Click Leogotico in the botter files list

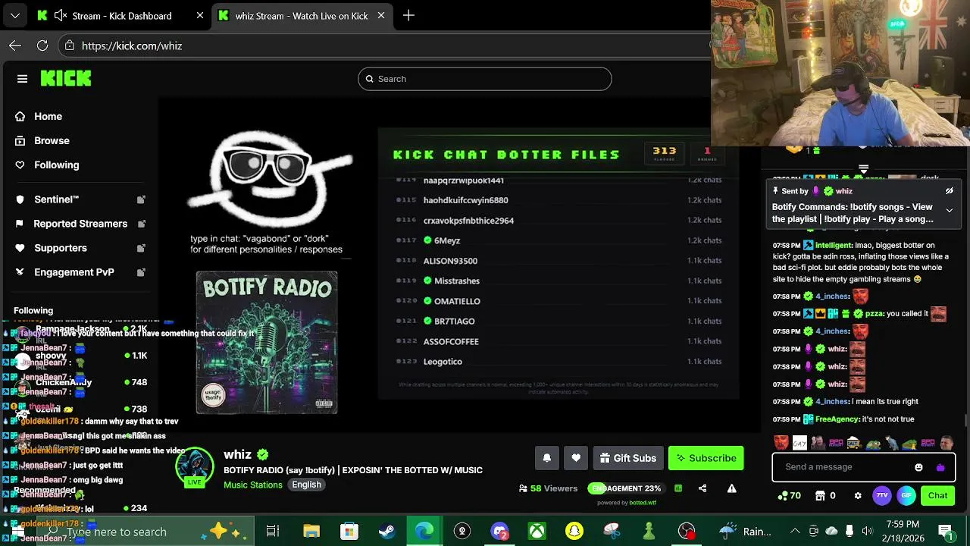(443, 362)
